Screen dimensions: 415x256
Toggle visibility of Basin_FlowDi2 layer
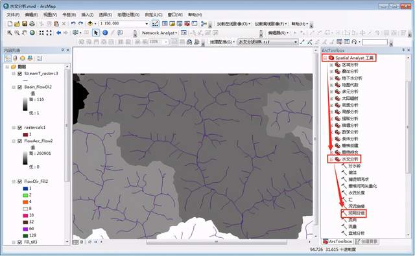tap(19, 87)
